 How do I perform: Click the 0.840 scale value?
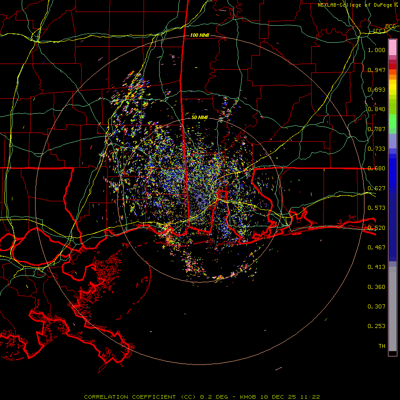(x=376, y=109)
